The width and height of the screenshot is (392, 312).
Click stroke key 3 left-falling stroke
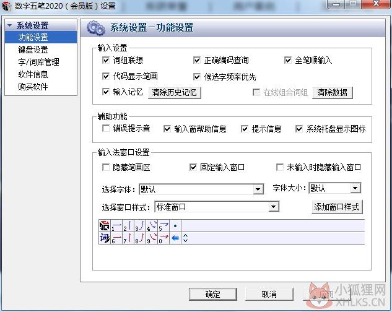point(140,226)
